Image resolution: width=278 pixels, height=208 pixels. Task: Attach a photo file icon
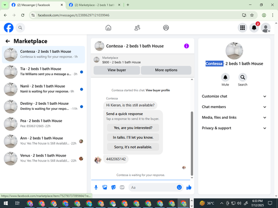(105, 187)
